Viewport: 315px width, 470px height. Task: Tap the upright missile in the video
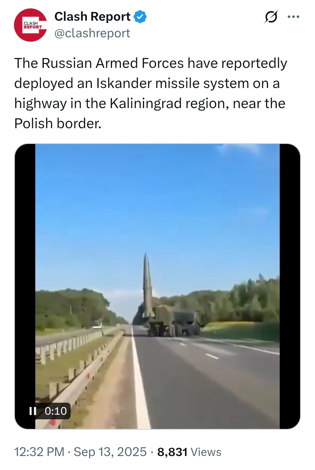pyautogui.click(x=148, y=286)
